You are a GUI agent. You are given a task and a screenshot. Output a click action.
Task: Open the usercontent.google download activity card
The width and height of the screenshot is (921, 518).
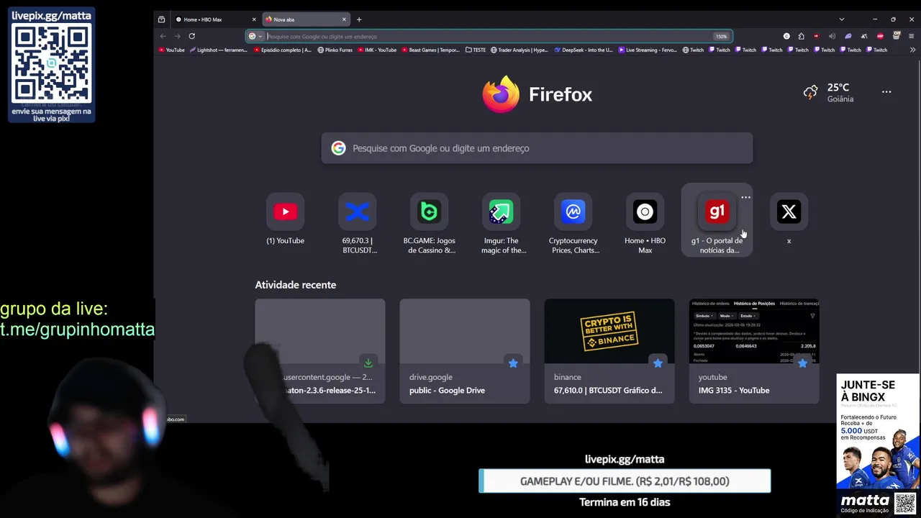coord(320,351)
